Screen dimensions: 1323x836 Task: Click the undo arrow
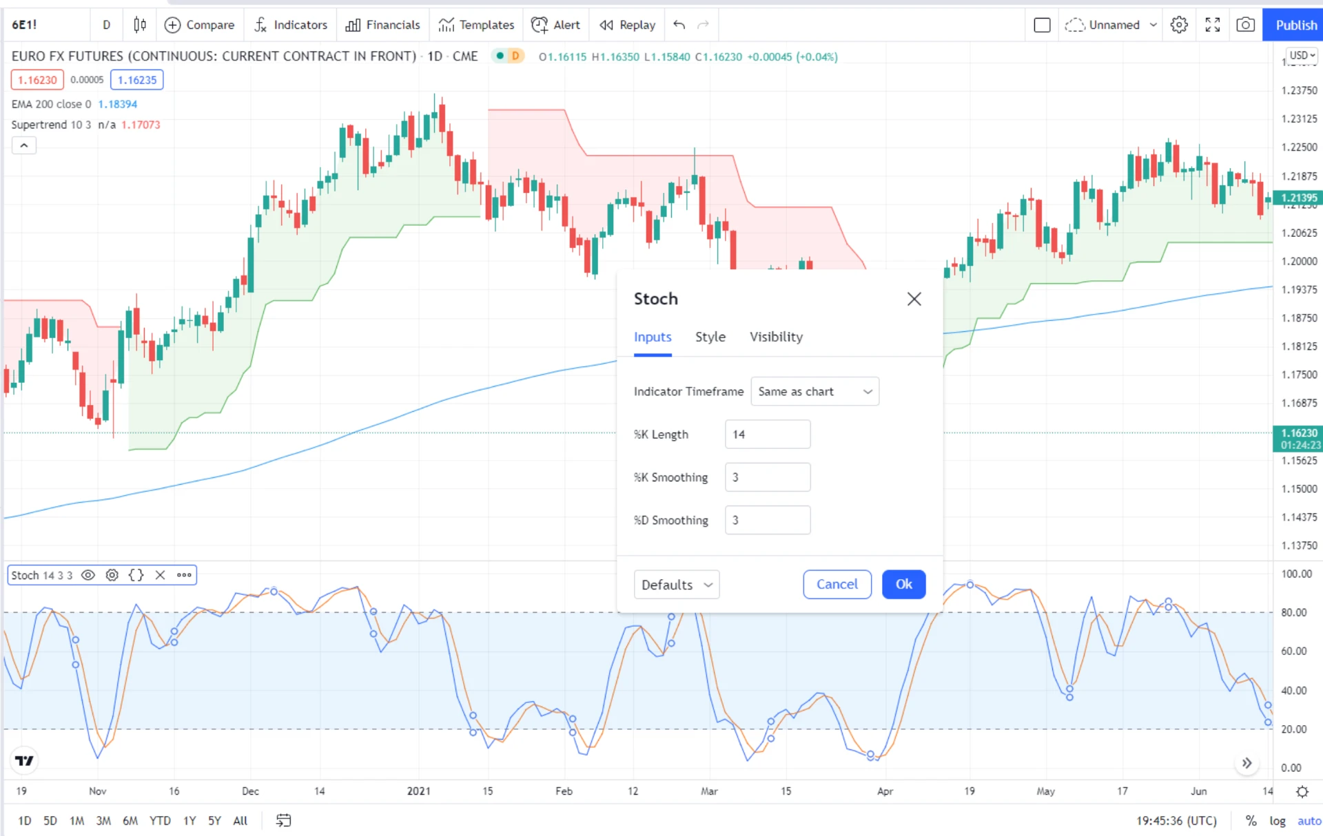tap(679, 25)
